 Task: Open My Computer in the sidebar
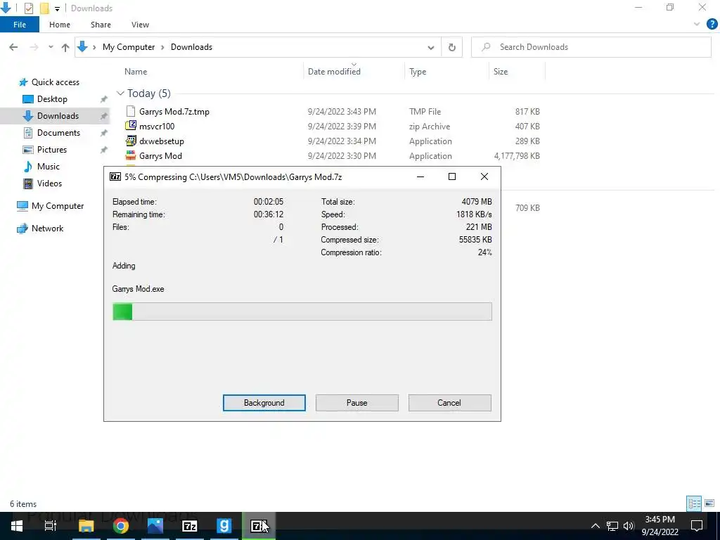tap(58, 206)
